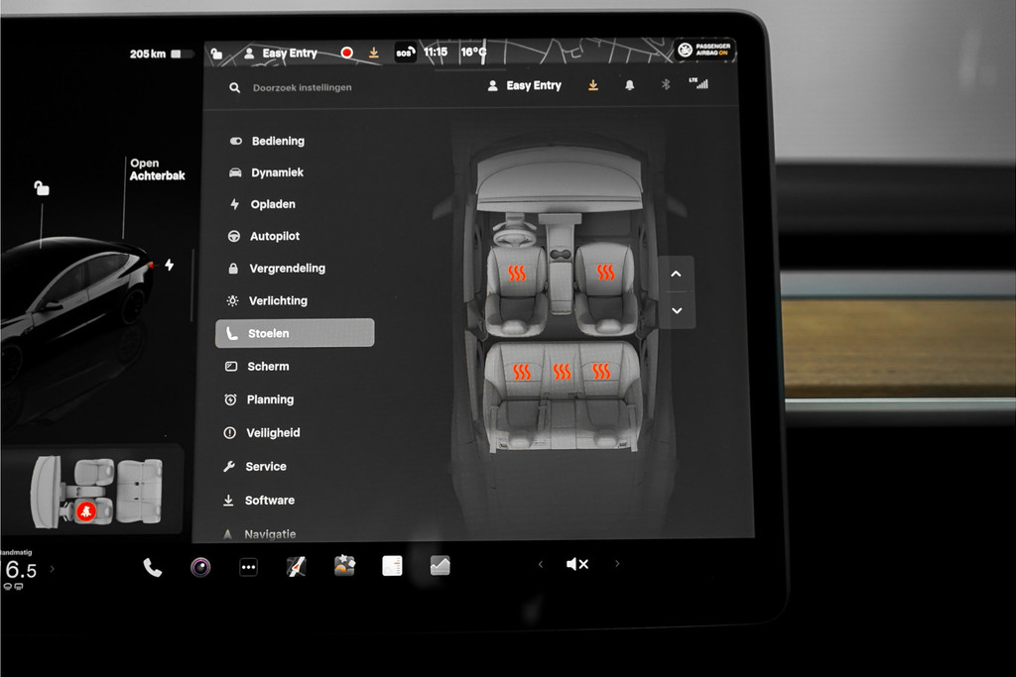Toggle rear center seat heater

coord(562,372)
